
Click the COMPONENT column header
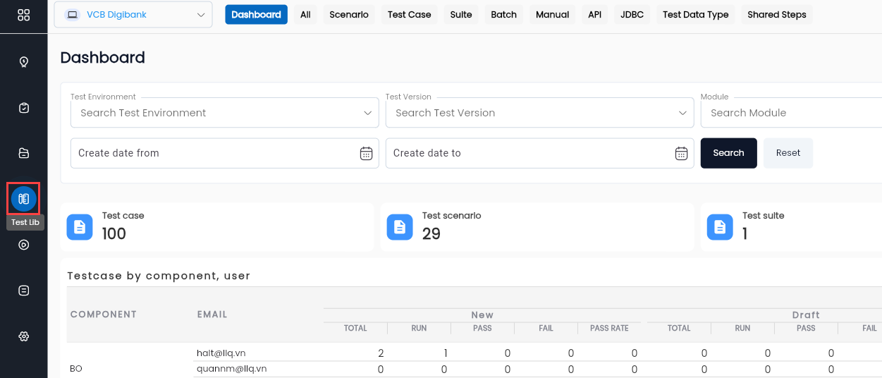point(104,315)
